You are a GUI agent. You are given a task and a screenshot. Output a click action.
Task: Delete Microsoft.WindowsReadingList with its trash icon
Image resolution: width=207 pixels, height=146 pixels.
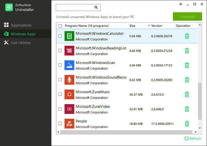187,51
